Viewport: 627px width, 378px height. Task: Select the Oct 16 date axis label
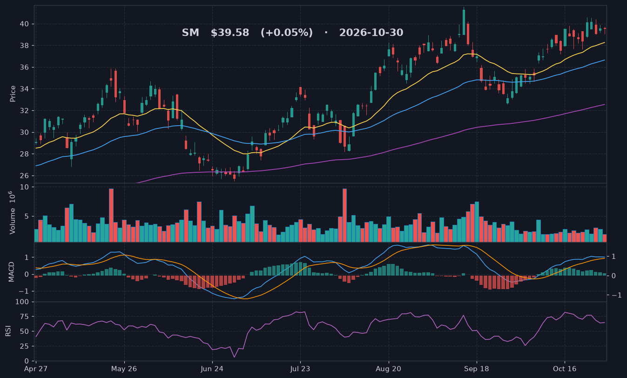point(564,369)
